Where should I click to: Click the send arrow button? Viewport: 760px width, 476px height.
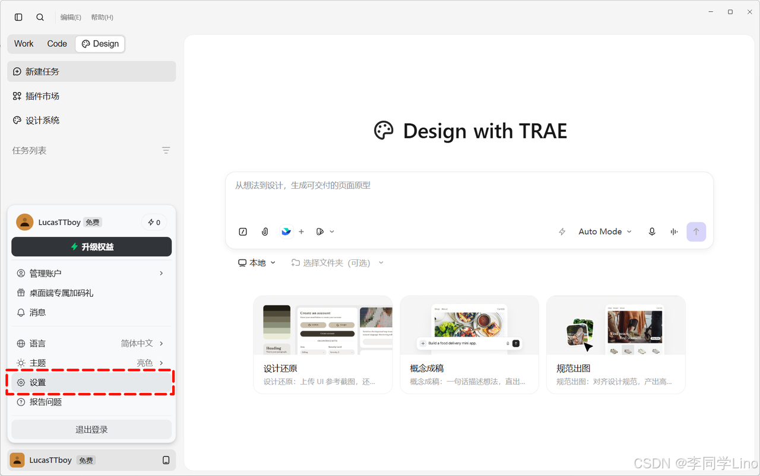pos(696,231)
